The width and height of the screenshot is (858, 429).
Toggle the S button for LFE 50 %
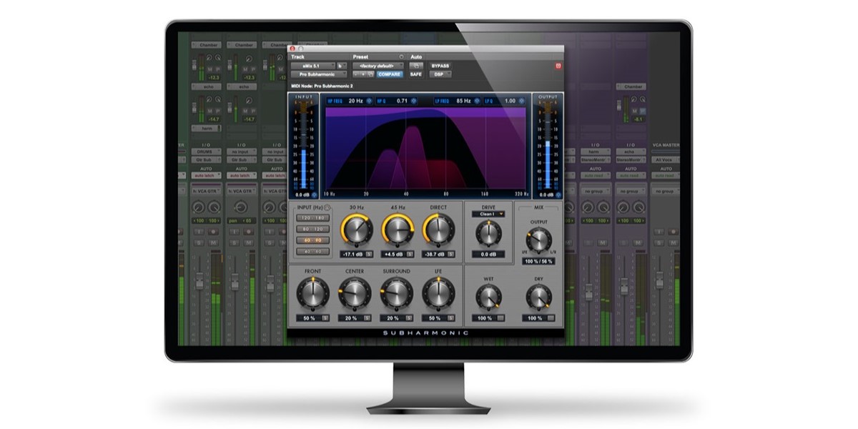point(450,317)
